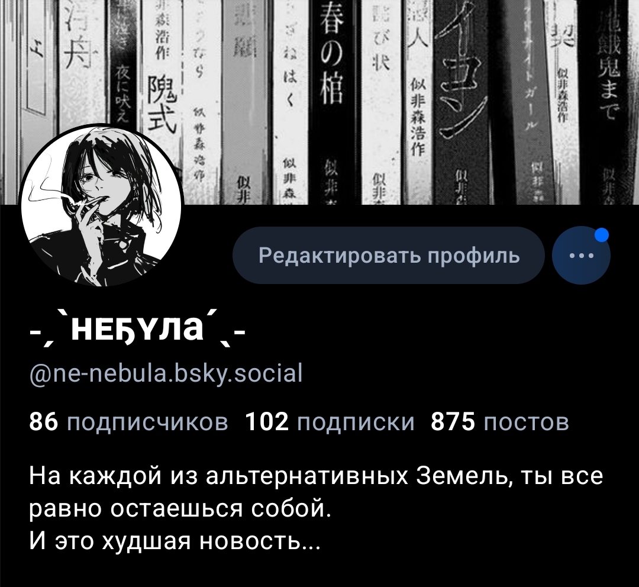Click the bio line about альтернативных Земель
This screenshot has height=587, width=639.
click(316, 476)
